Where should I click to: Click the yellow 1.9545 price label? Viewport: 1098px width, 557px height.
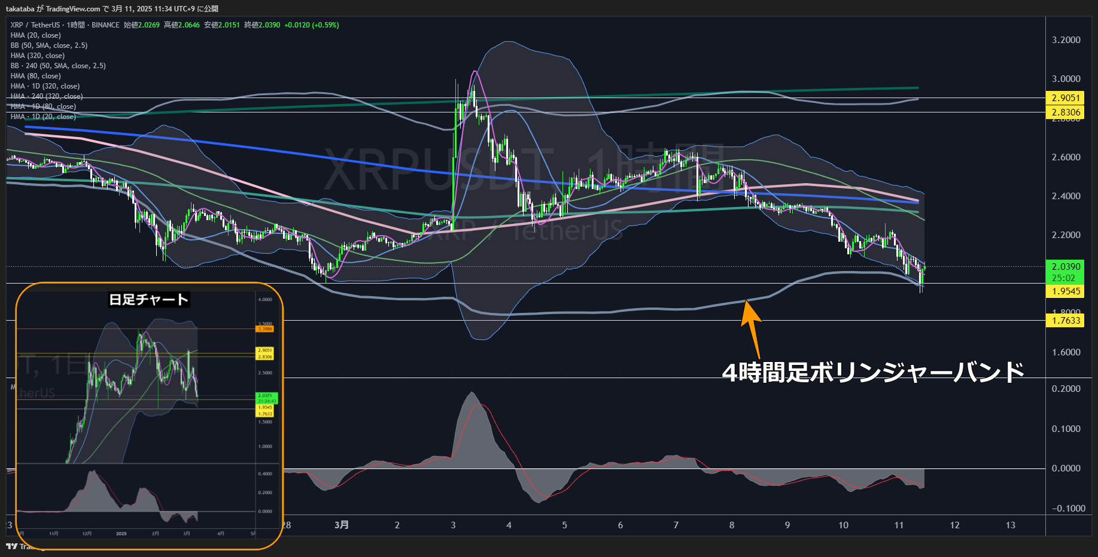pyautogui.click(x=1065, y=291)
